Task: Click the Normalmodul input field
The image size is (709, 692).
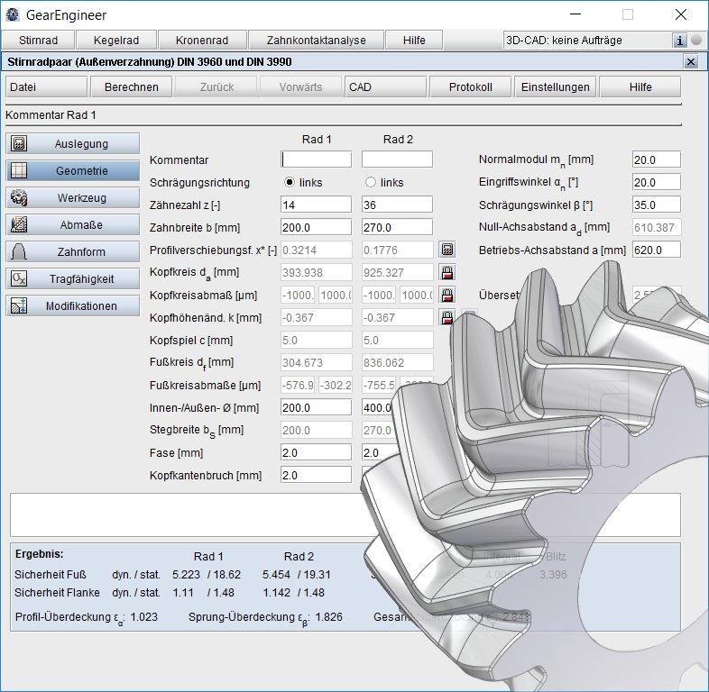Action: click(x=656, y=159)
